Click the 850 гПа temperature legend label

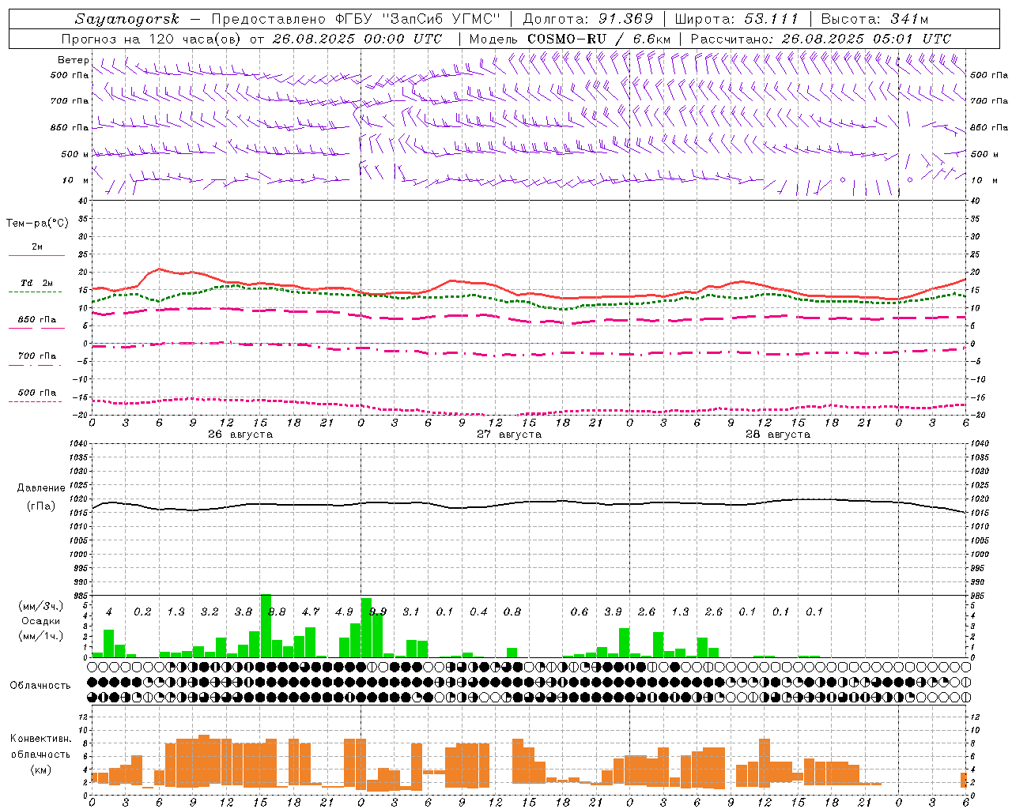pyautogui.click(x=37, y=320)
